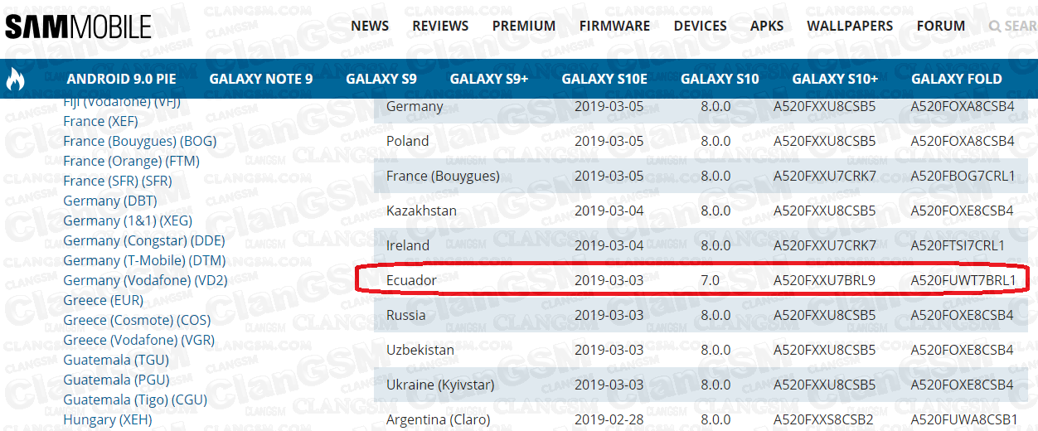Open the Devices menu
Image resolution: width=1038 pixels, height=431 pixels.
pos(701,26)
